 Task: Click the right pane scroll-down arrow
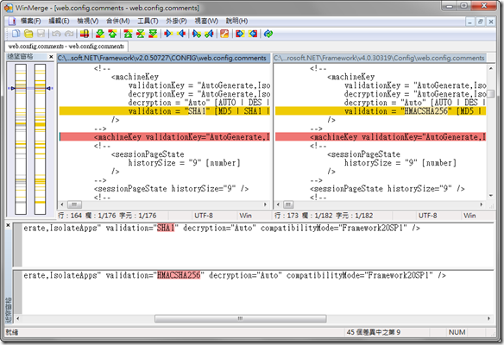491,196
